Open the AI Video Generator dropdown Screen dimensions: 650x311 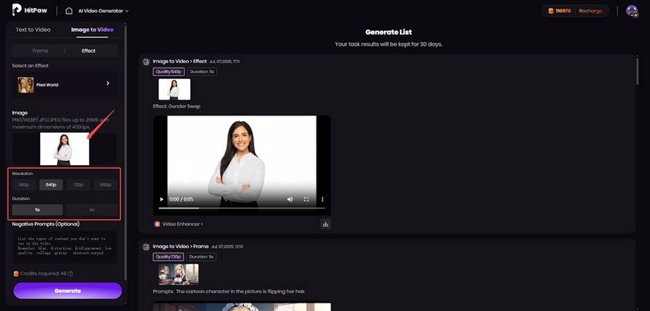[103, 11]
